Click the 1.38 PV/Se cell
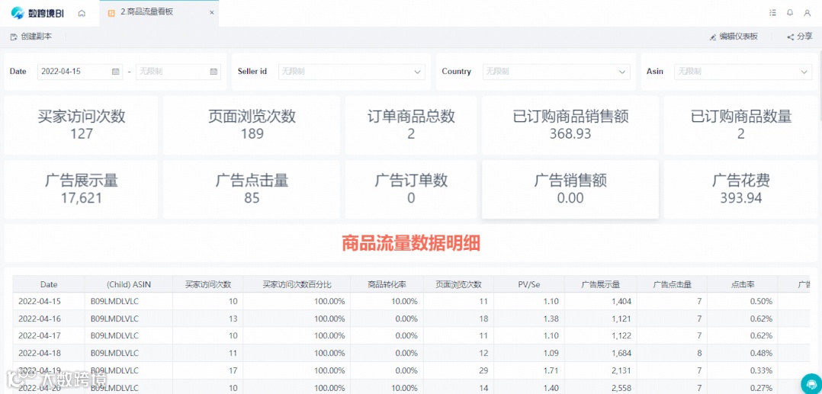Viewport: 822px width, 394px height. tap(529, 319)
